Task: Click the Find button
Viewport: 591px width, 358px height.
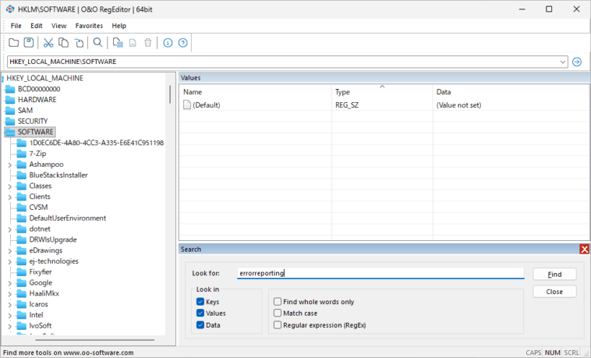Action: click(x=554, y=274)
